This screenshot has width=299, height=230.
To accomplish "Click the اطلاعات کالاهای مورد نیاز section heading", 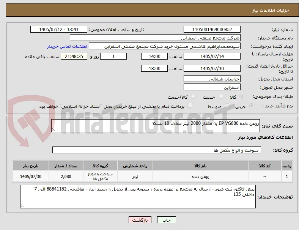I will point(265,137).
